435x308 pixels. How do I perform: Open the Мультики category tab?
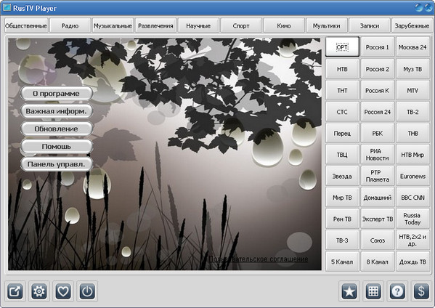(x=327, y=26)
